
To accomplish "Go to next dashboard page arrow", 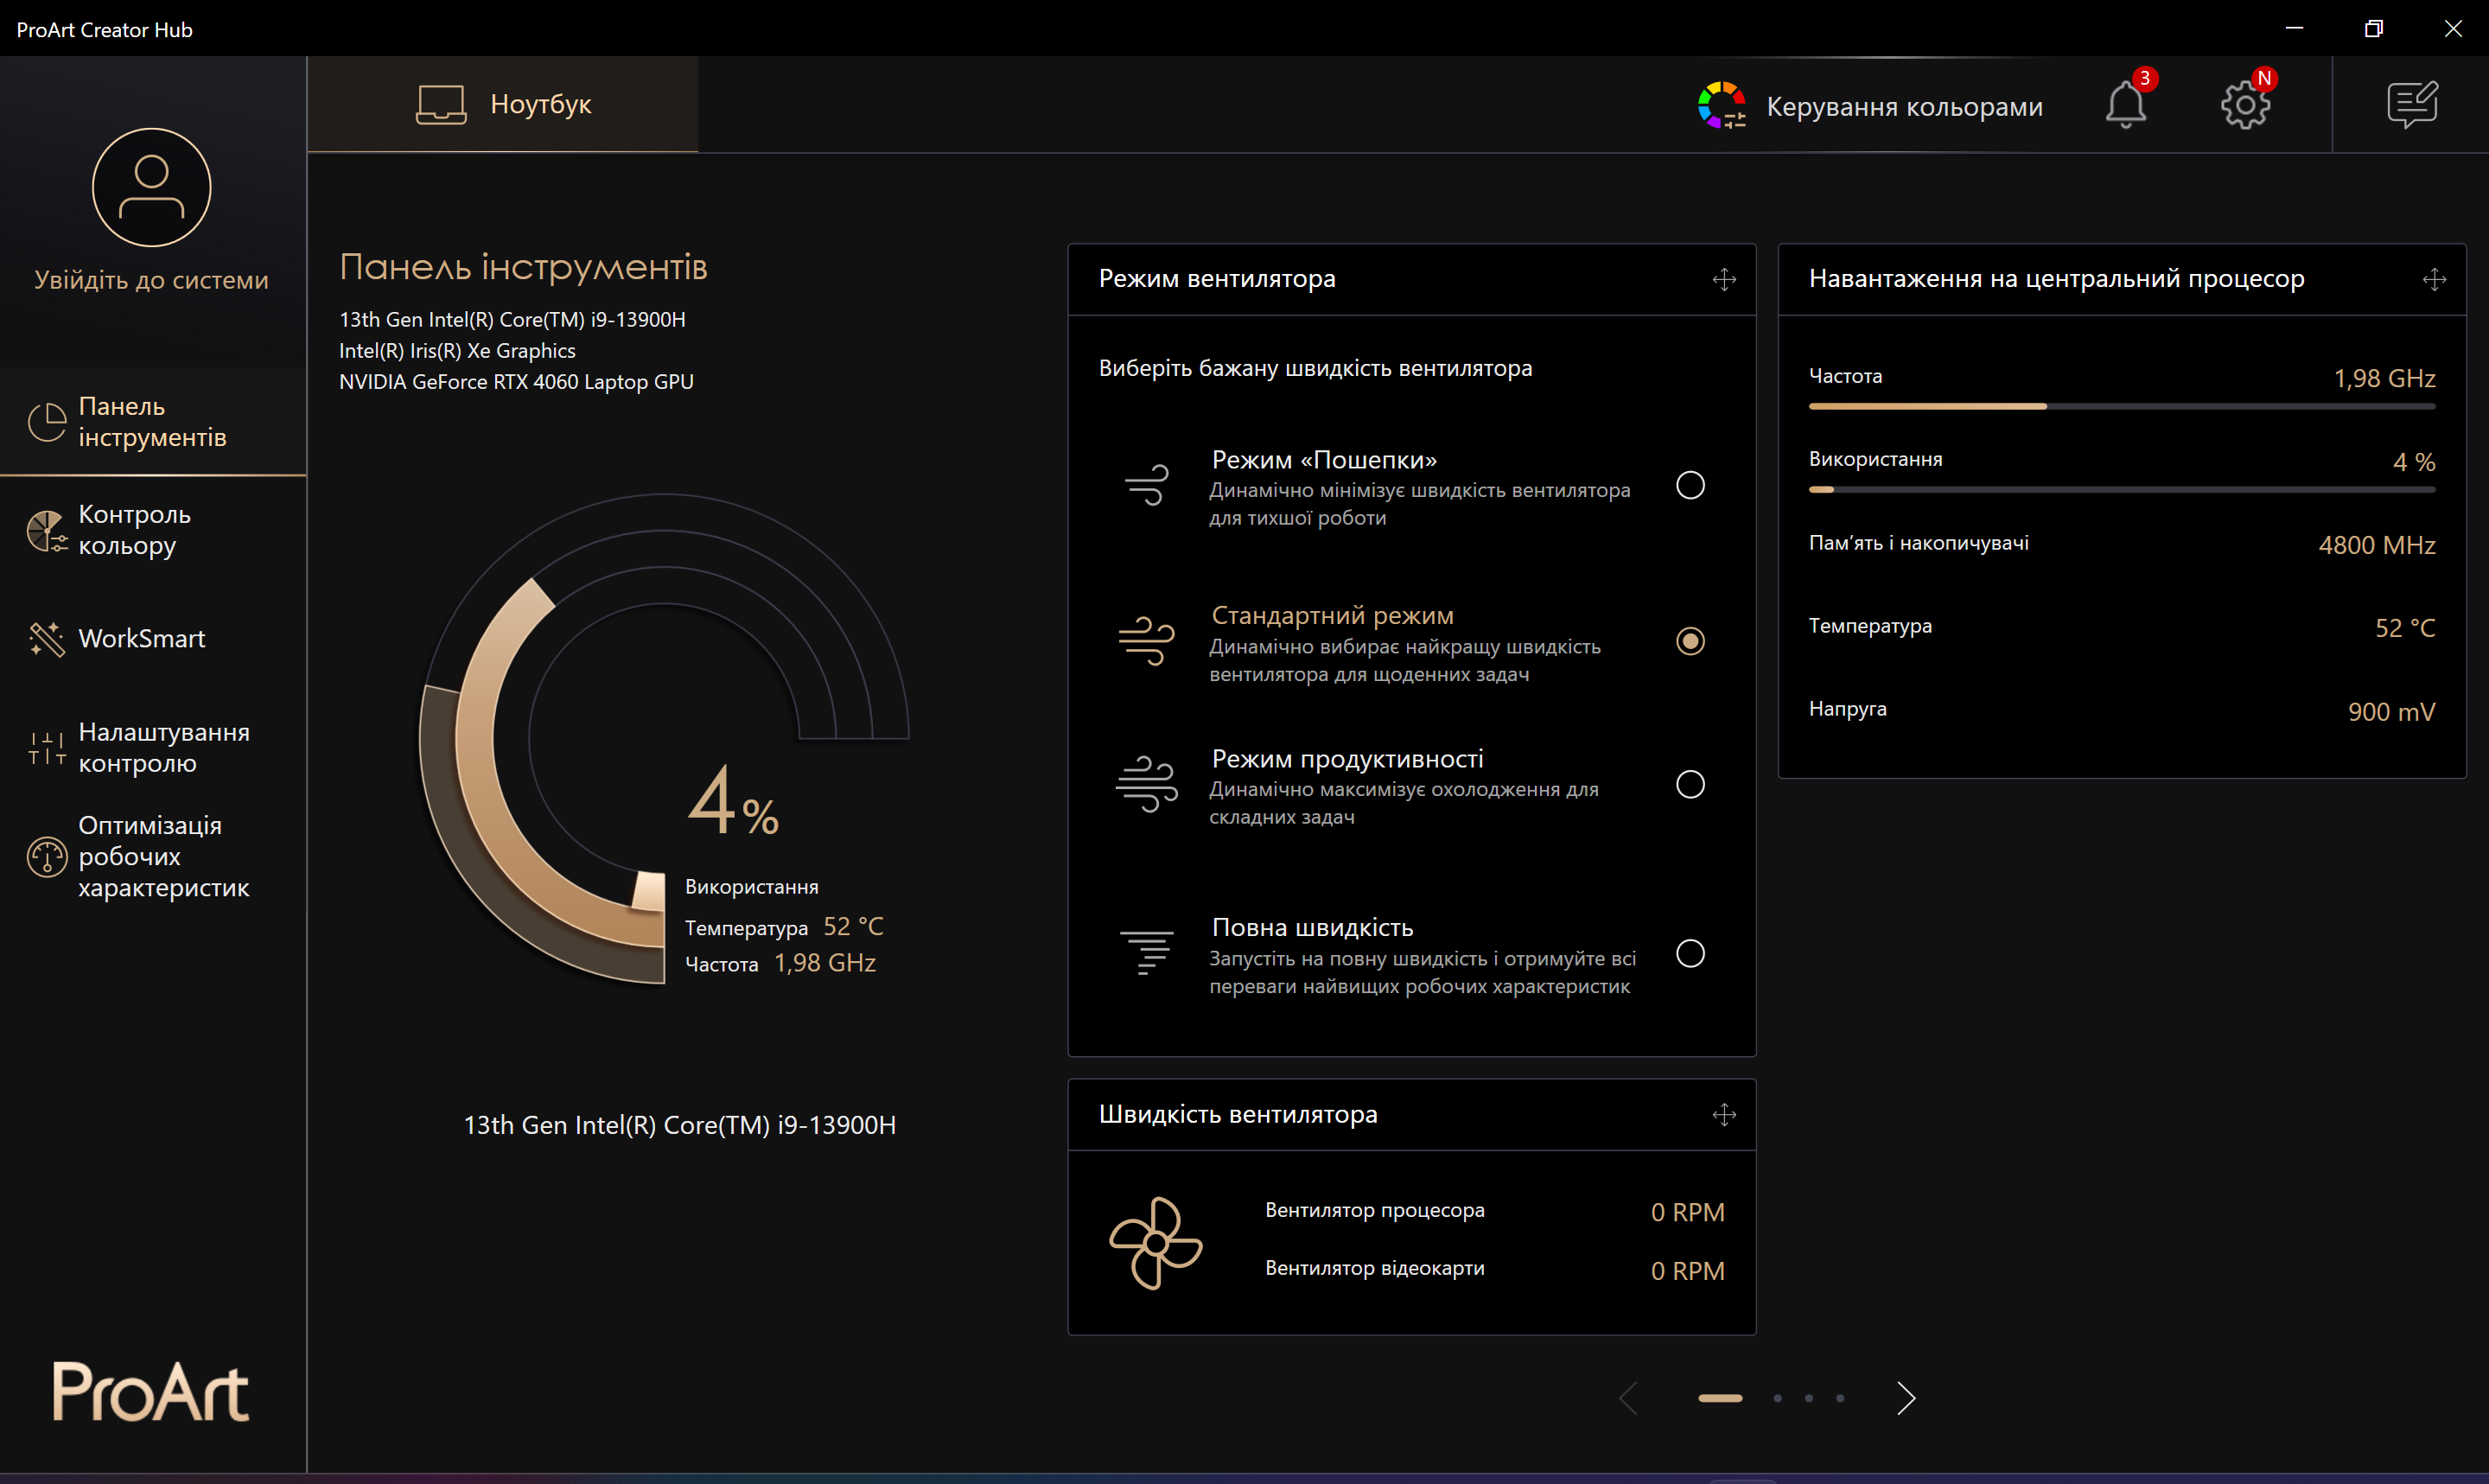I will (1906, 1398).
